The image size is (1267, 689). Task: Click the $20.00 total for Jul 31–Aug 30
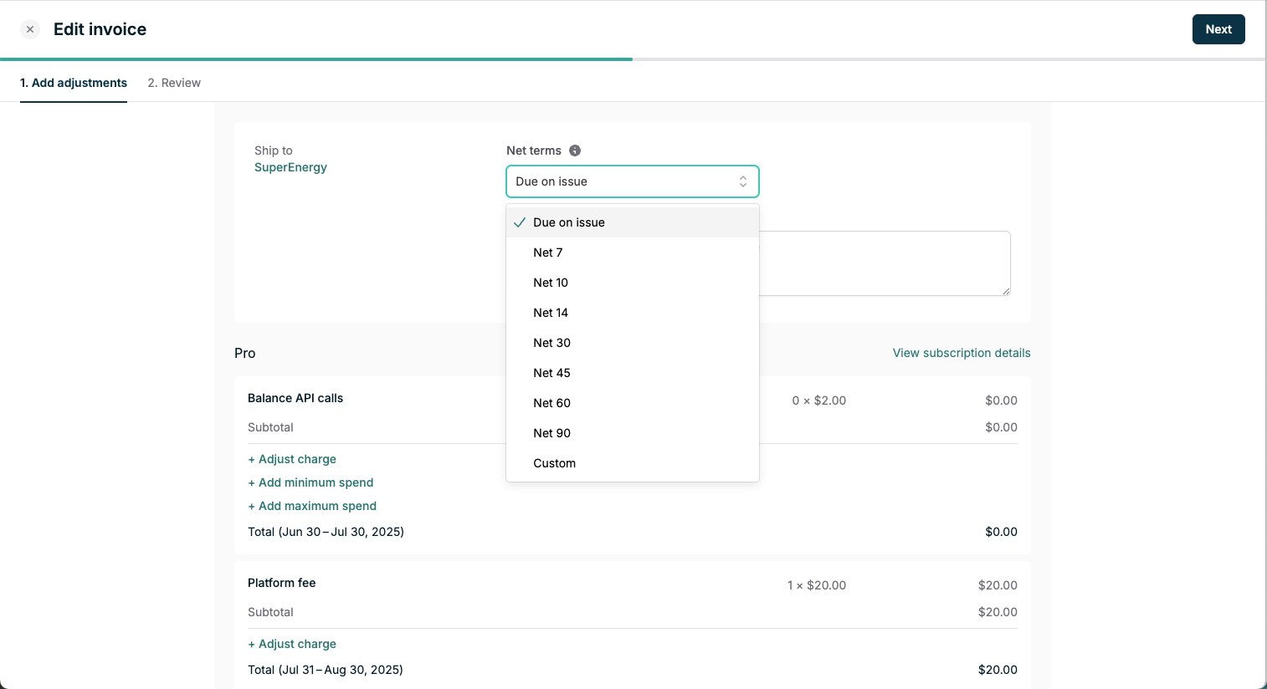coord(998,670)
